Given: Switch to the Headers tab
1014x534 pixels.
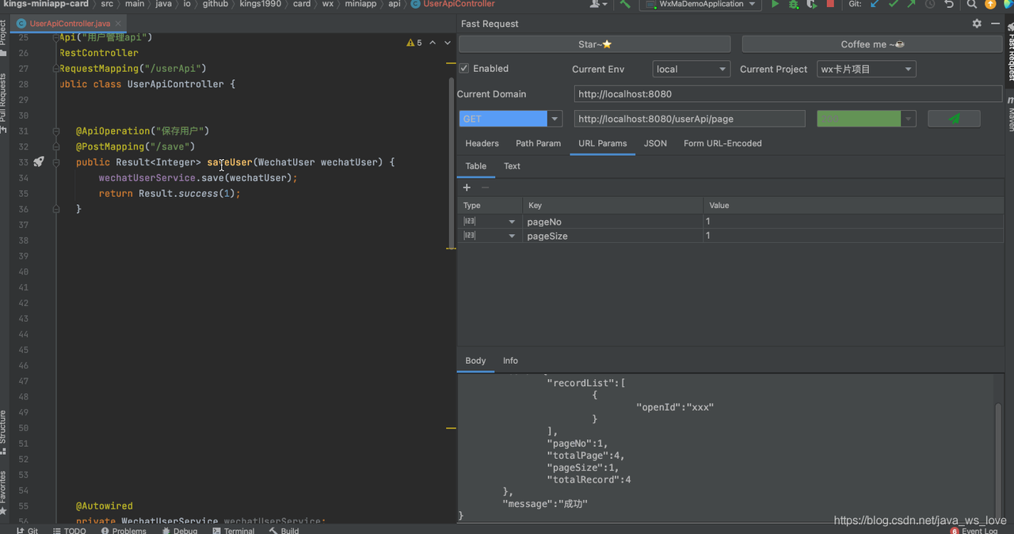Looking at the screenshot, I should click(x=482, y=143).
